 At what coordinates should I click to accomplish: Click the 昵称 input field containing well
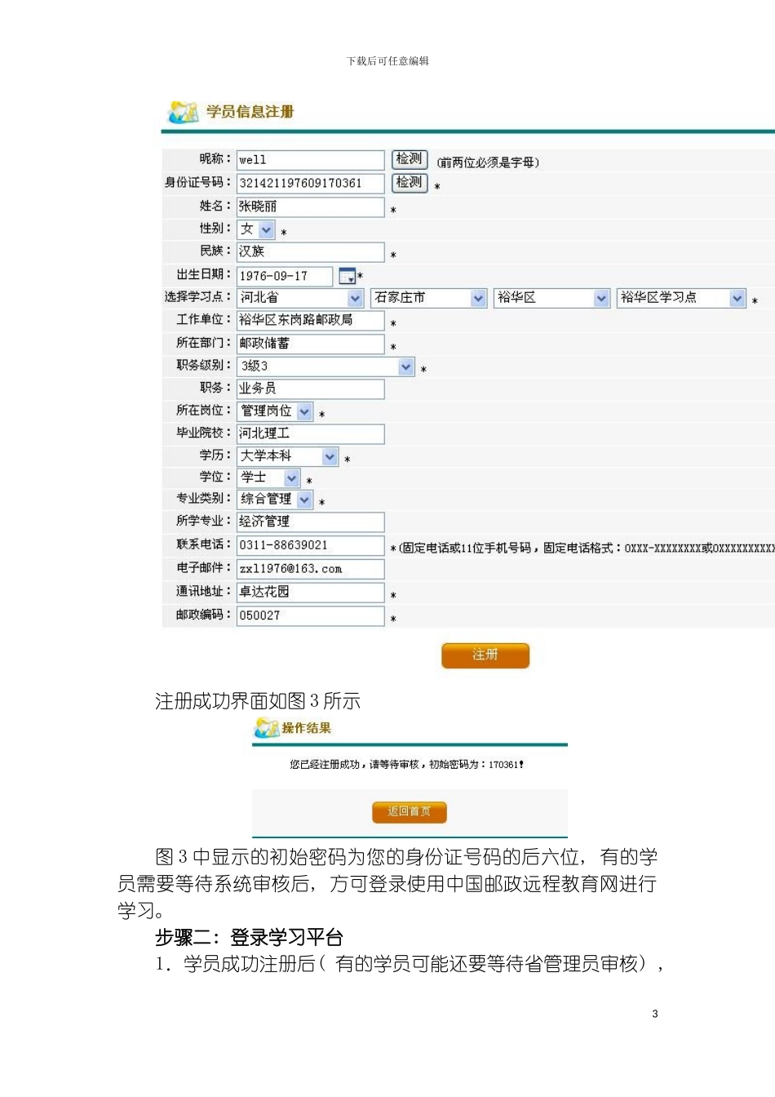pyautogui.click(x=311, y=160)
